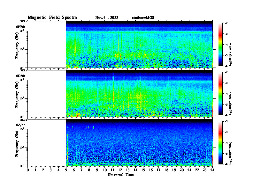Click the 10^0 frequency tick of dH/dt panel

coord(21,49)
